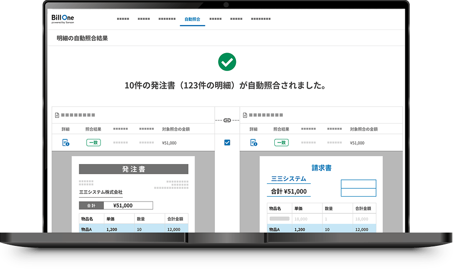Click right panel 照合結果 column header

281,129
